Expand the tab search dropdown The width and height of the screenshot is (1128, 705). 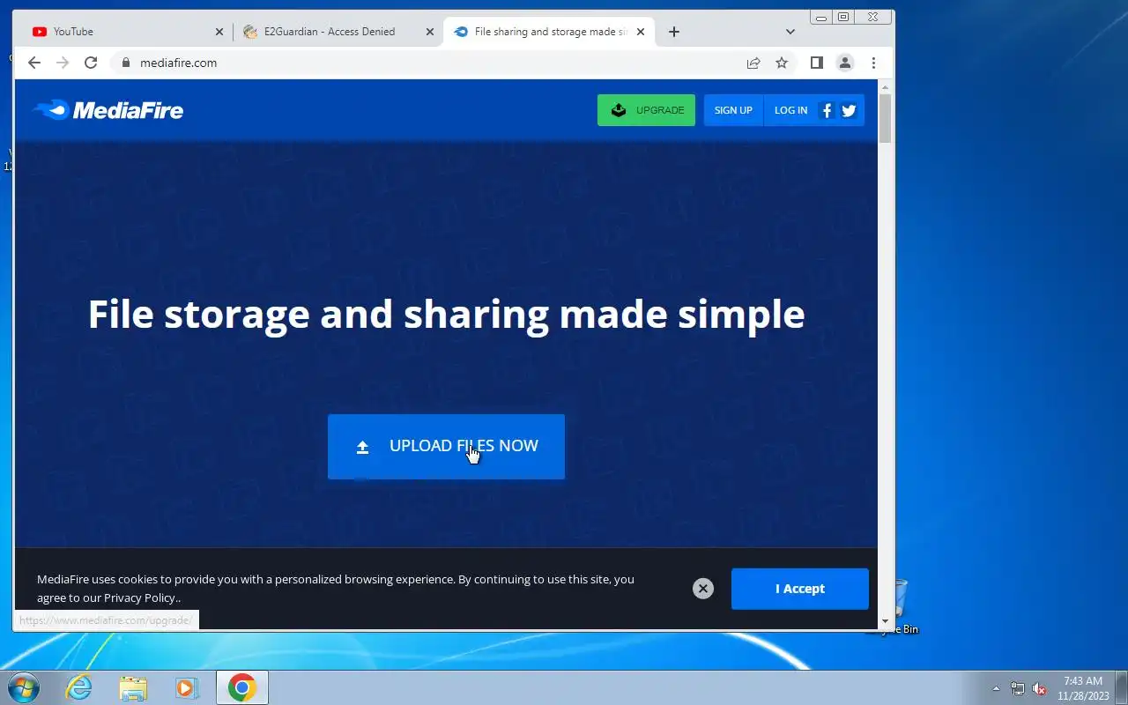790,32
